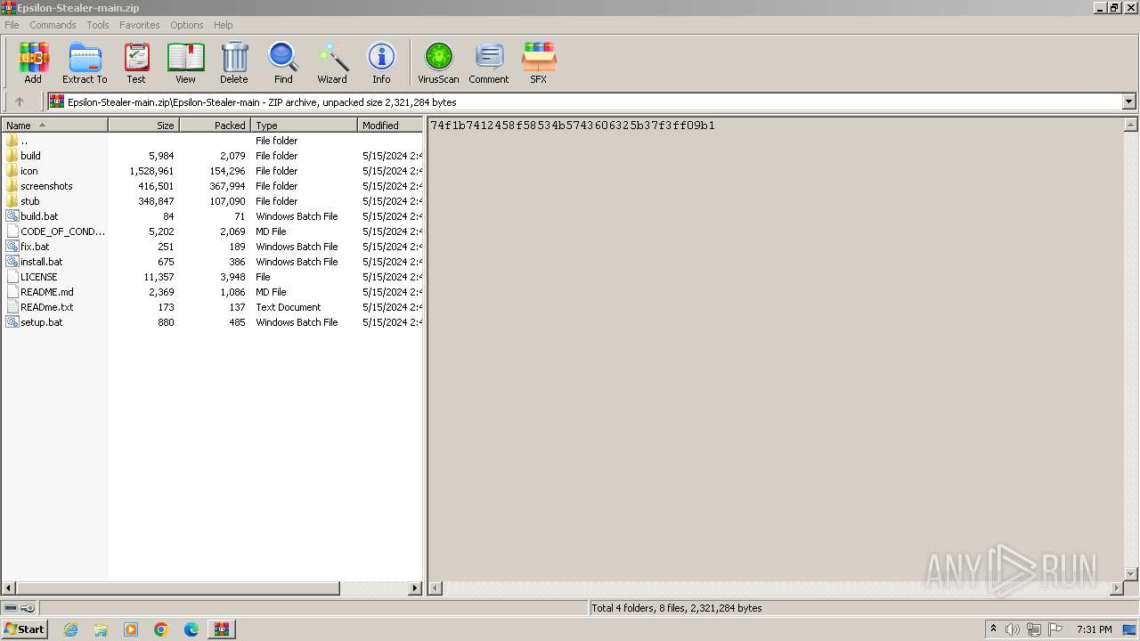
Task: Expand the address path dropdown
Action: coord(1128,101)
